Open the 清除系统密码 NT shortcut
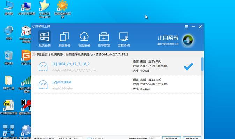The height and width of the screenshot is (139, 235). click(x=25, y=107)
